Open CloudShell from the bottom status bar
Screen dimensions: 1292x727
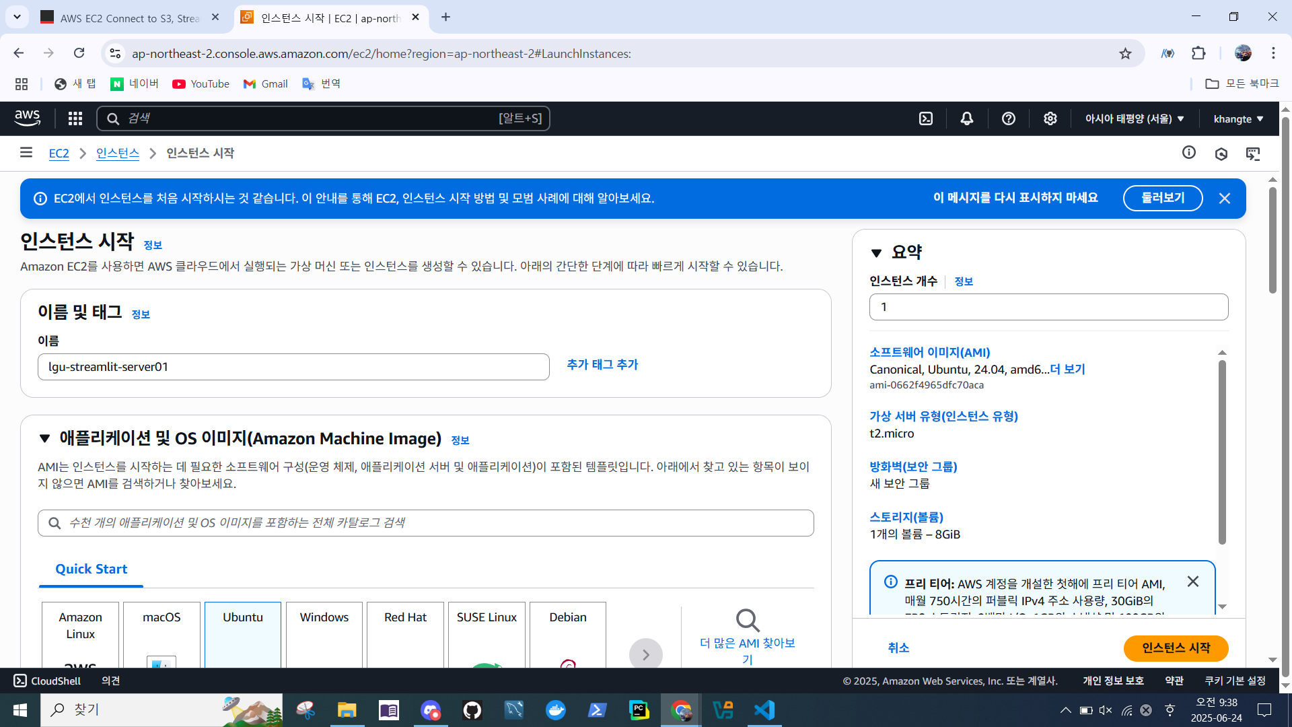pos(46,681)
